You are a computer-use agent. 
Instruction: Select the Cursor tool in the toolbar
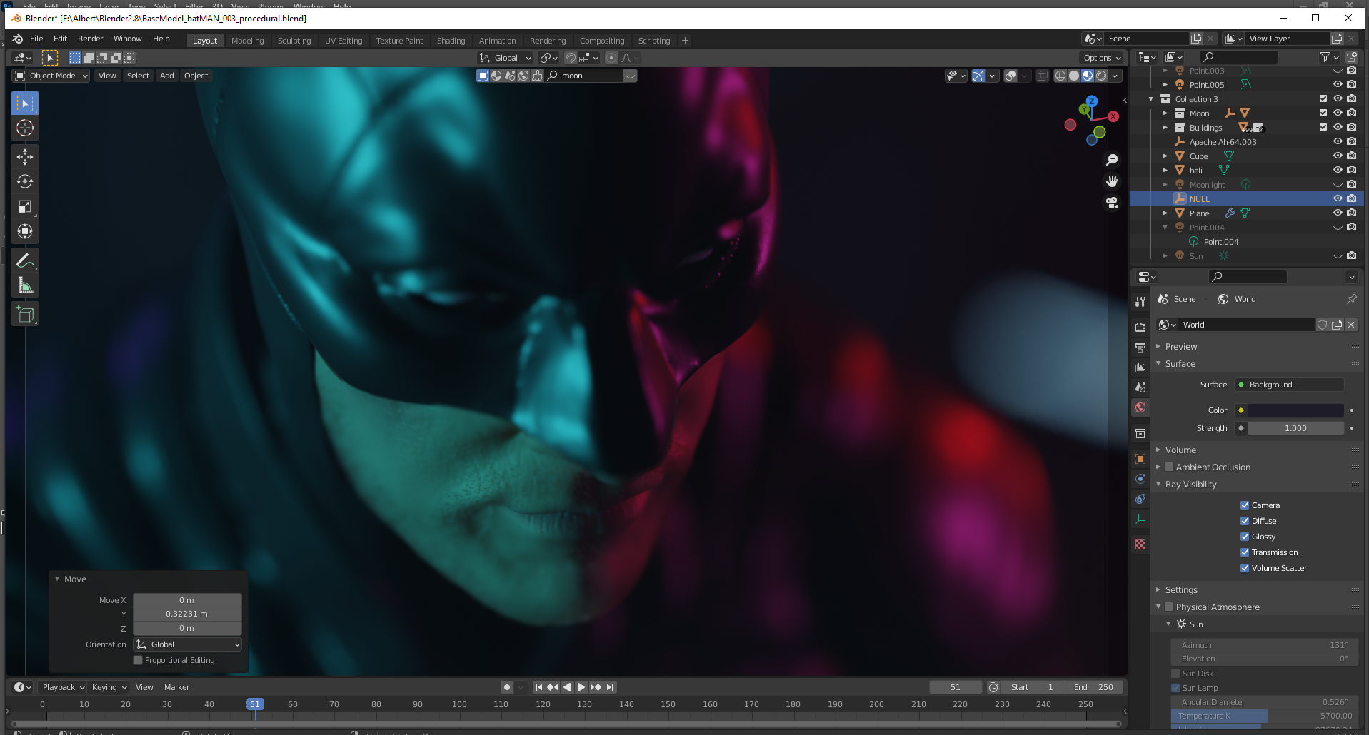point(25,128)
